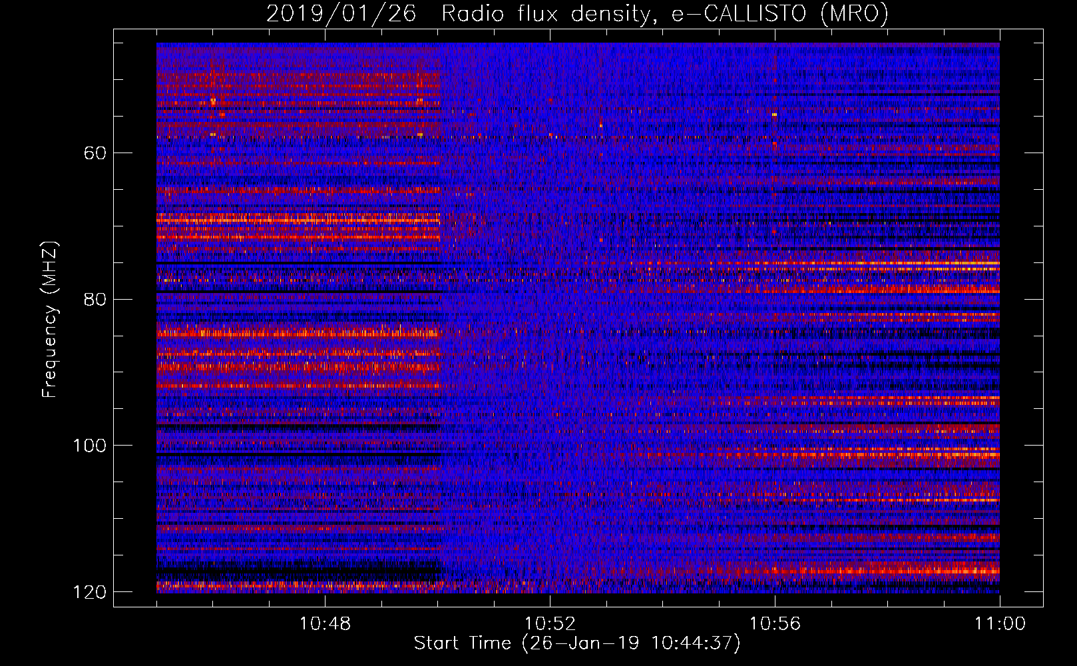Click the plot title '2019/01/26 Radio flux density'
The width and height of the screenshot is (1077, 666).
coord(577,13)
